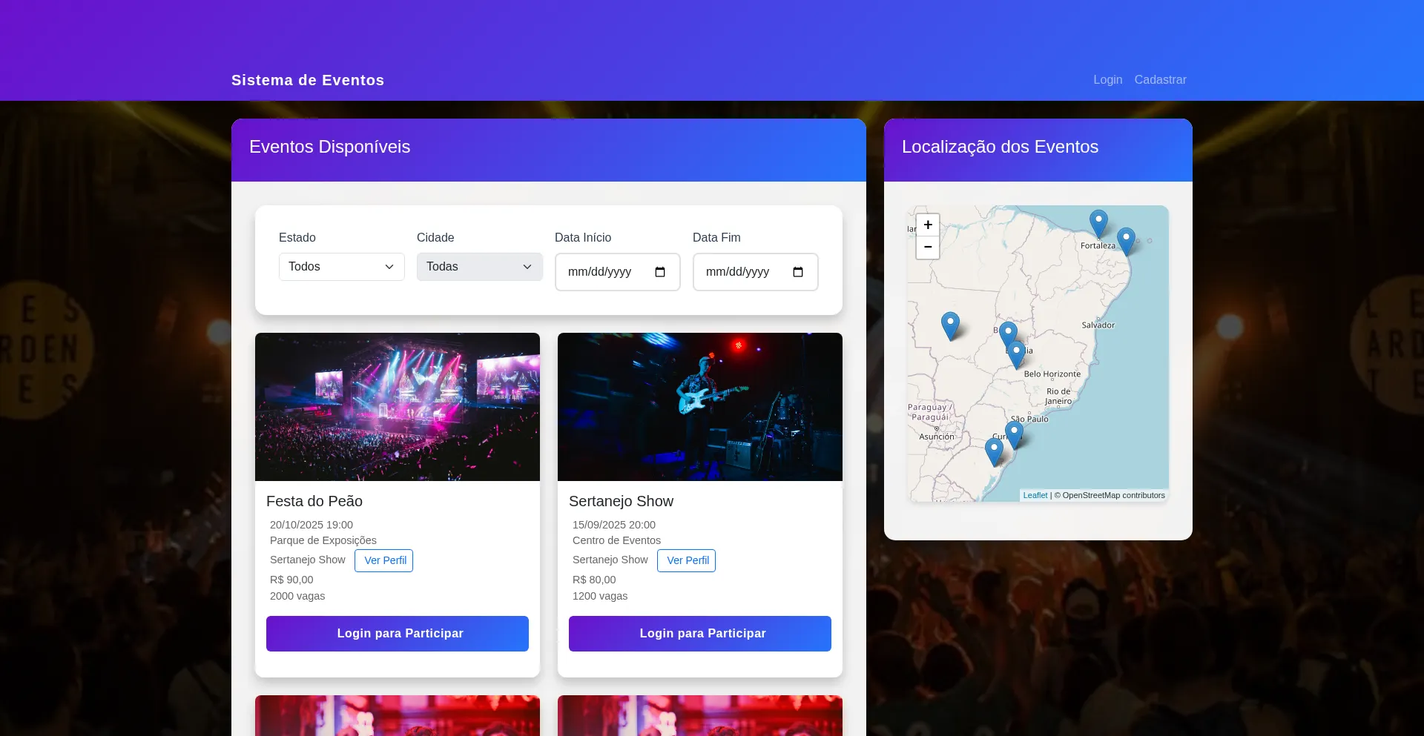Viewport: 1424px width, 736px height.
Task: Click the R$ 80,00 price
Action: tap(594, 580)
